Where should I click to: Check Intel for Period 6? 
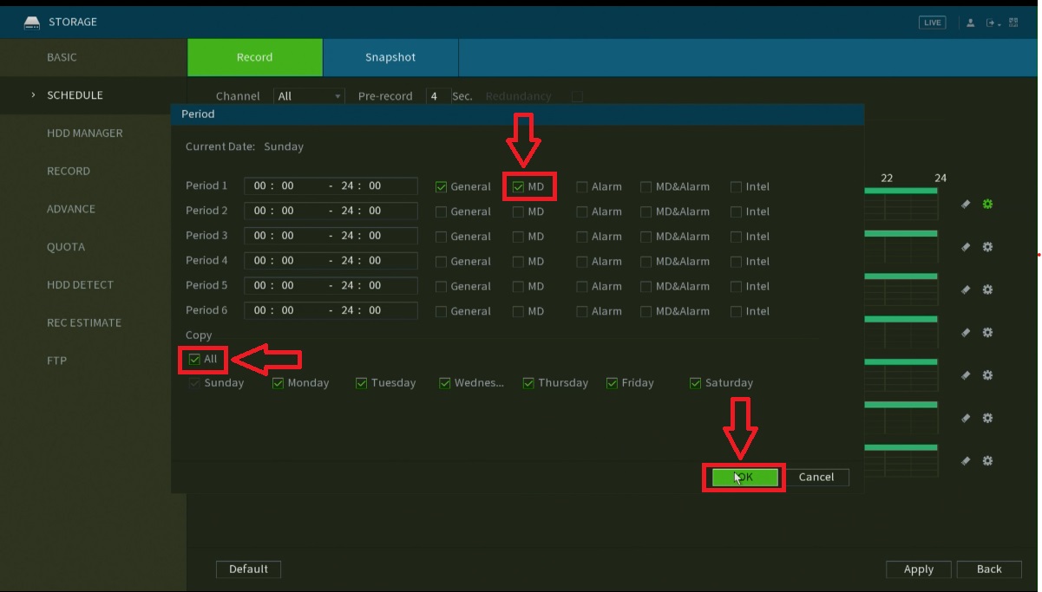(x=736, y=311)
